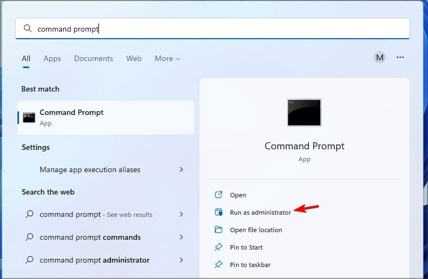Click the Run as administrator shield icon

click(x=219, y=212)
